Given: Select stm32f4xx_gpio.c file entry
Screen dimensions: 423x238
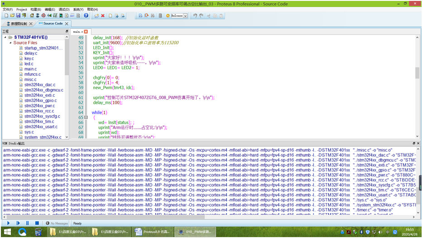Looking at the screenshot, I should click(x=40, y=100).
